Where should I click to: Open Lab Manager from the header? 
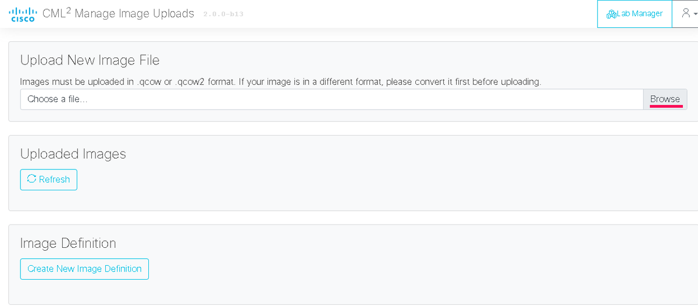tap(635, 14)
